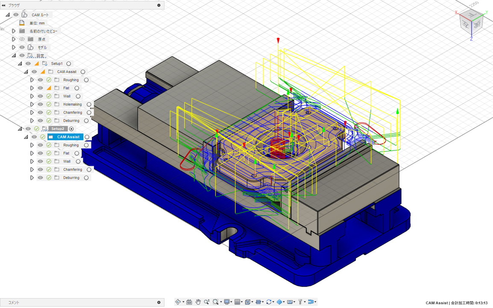493x308 pixels.
Task: Click the Viewports cube icon
Action: [x=248, y=302]
